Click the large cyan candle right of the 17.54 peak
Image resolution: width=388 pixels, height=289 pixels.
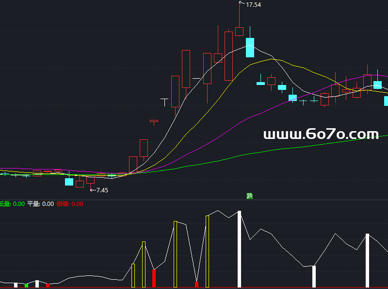(250, 48)
